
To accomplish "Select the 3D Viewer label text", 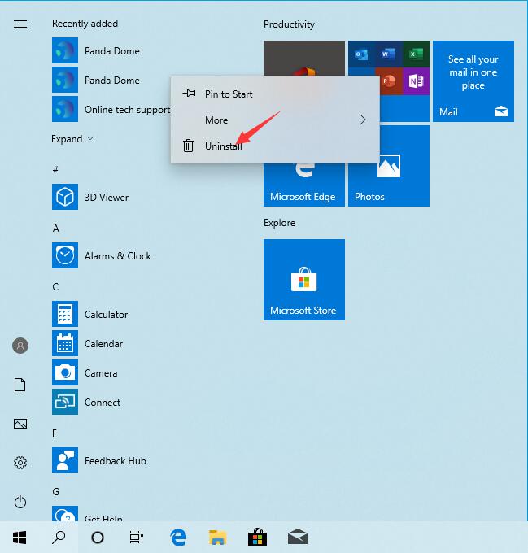I will coord(107,197).
